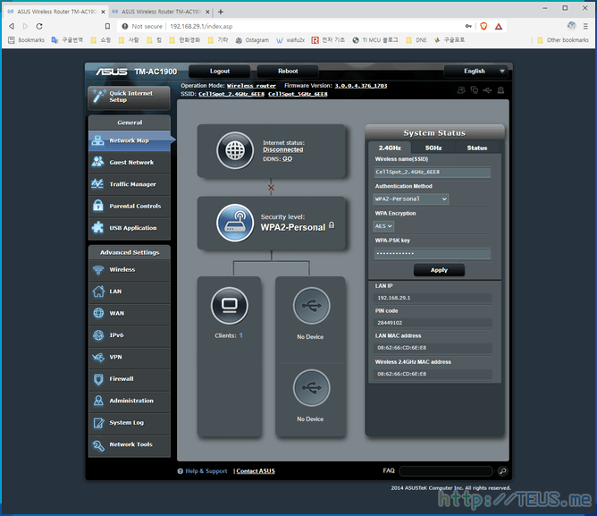Image resolution: width=597 pixels, height=516 pixels.
Task: Click the LAN house icon
Action: click(98, 292)
